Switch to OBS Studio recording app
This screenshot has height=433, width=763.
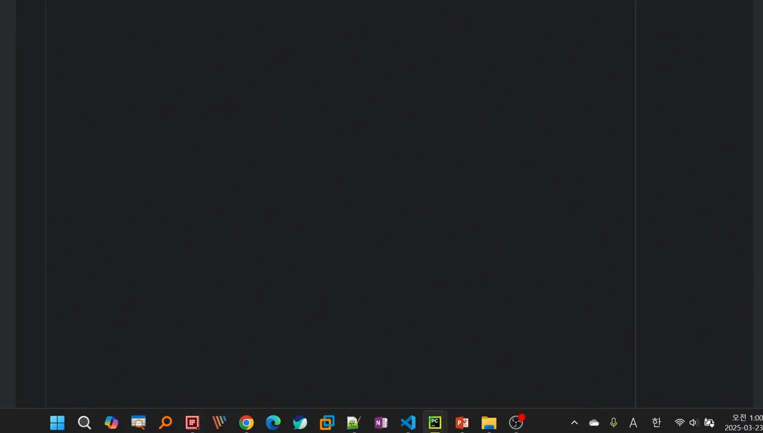point(517,423)
